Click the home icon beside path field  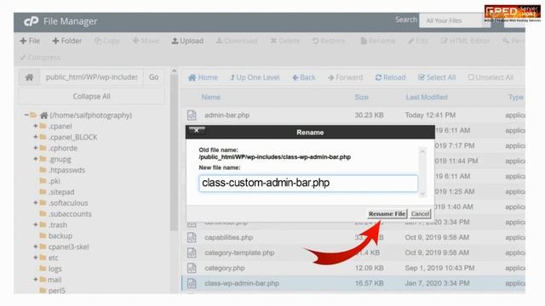tap(29, 77)
